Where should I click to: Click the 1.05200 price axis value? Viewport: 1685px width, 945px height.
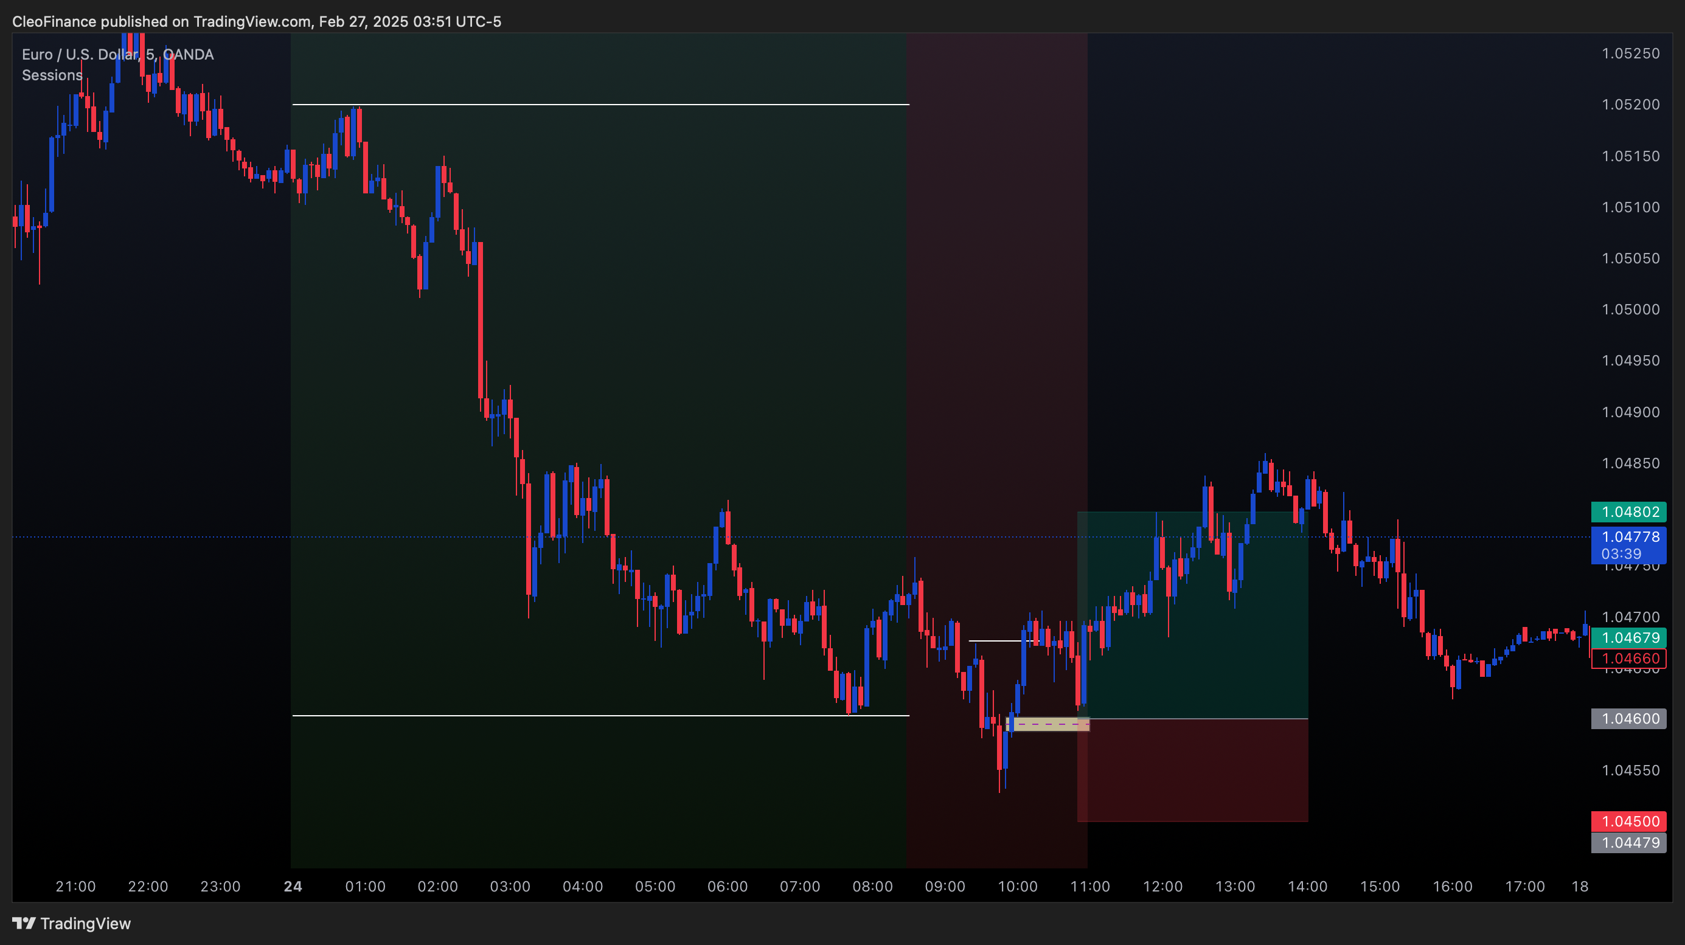click(1631, 105)
